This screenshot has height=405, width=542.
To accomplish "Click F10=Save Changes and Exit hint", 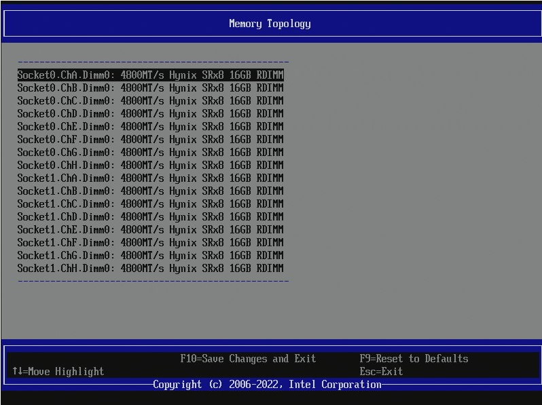I will [248, 359].
